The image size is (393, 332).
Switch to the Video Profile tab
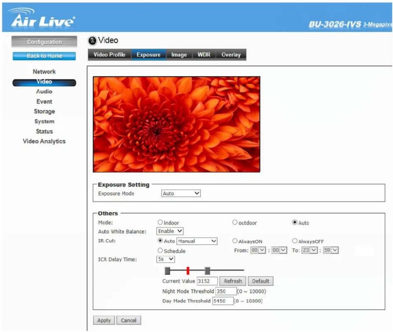click(109, 54)
